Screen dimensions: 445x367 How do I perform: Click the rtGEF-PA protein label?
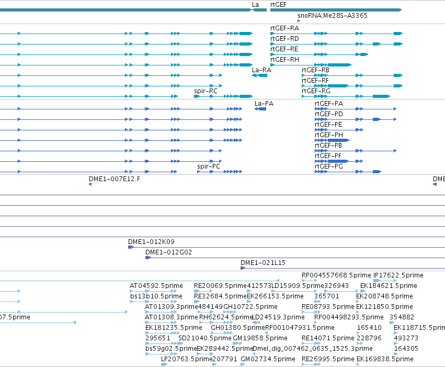point(329,104)
